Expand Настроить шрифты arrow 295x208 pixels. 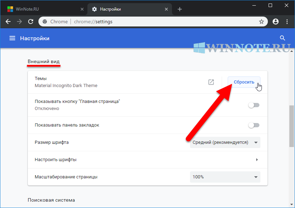(x=257, y=160)
